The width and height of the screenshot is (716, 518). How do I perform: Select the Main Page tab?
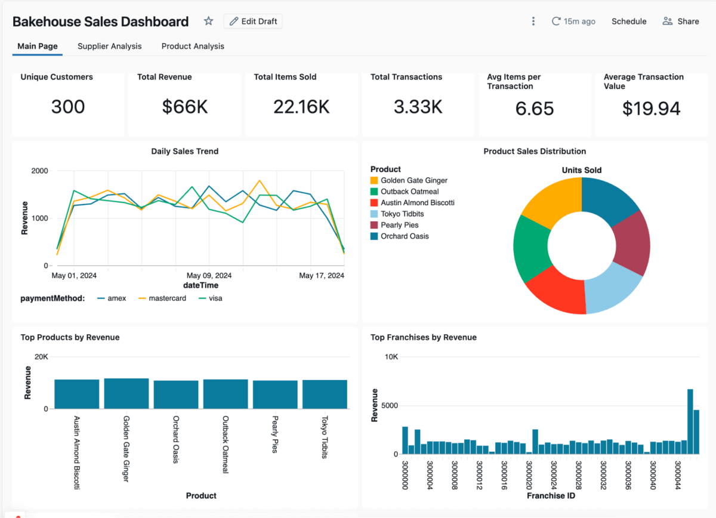tap(37, 46)
